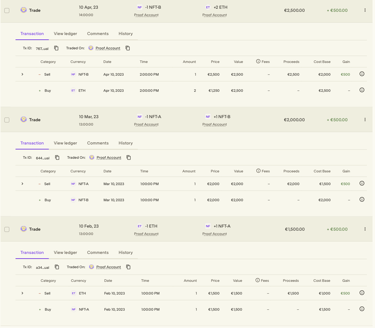Screen dimensions: 375x328
Task: Open View ledger tab in 10 Apr trade
Action: [66, 33]
